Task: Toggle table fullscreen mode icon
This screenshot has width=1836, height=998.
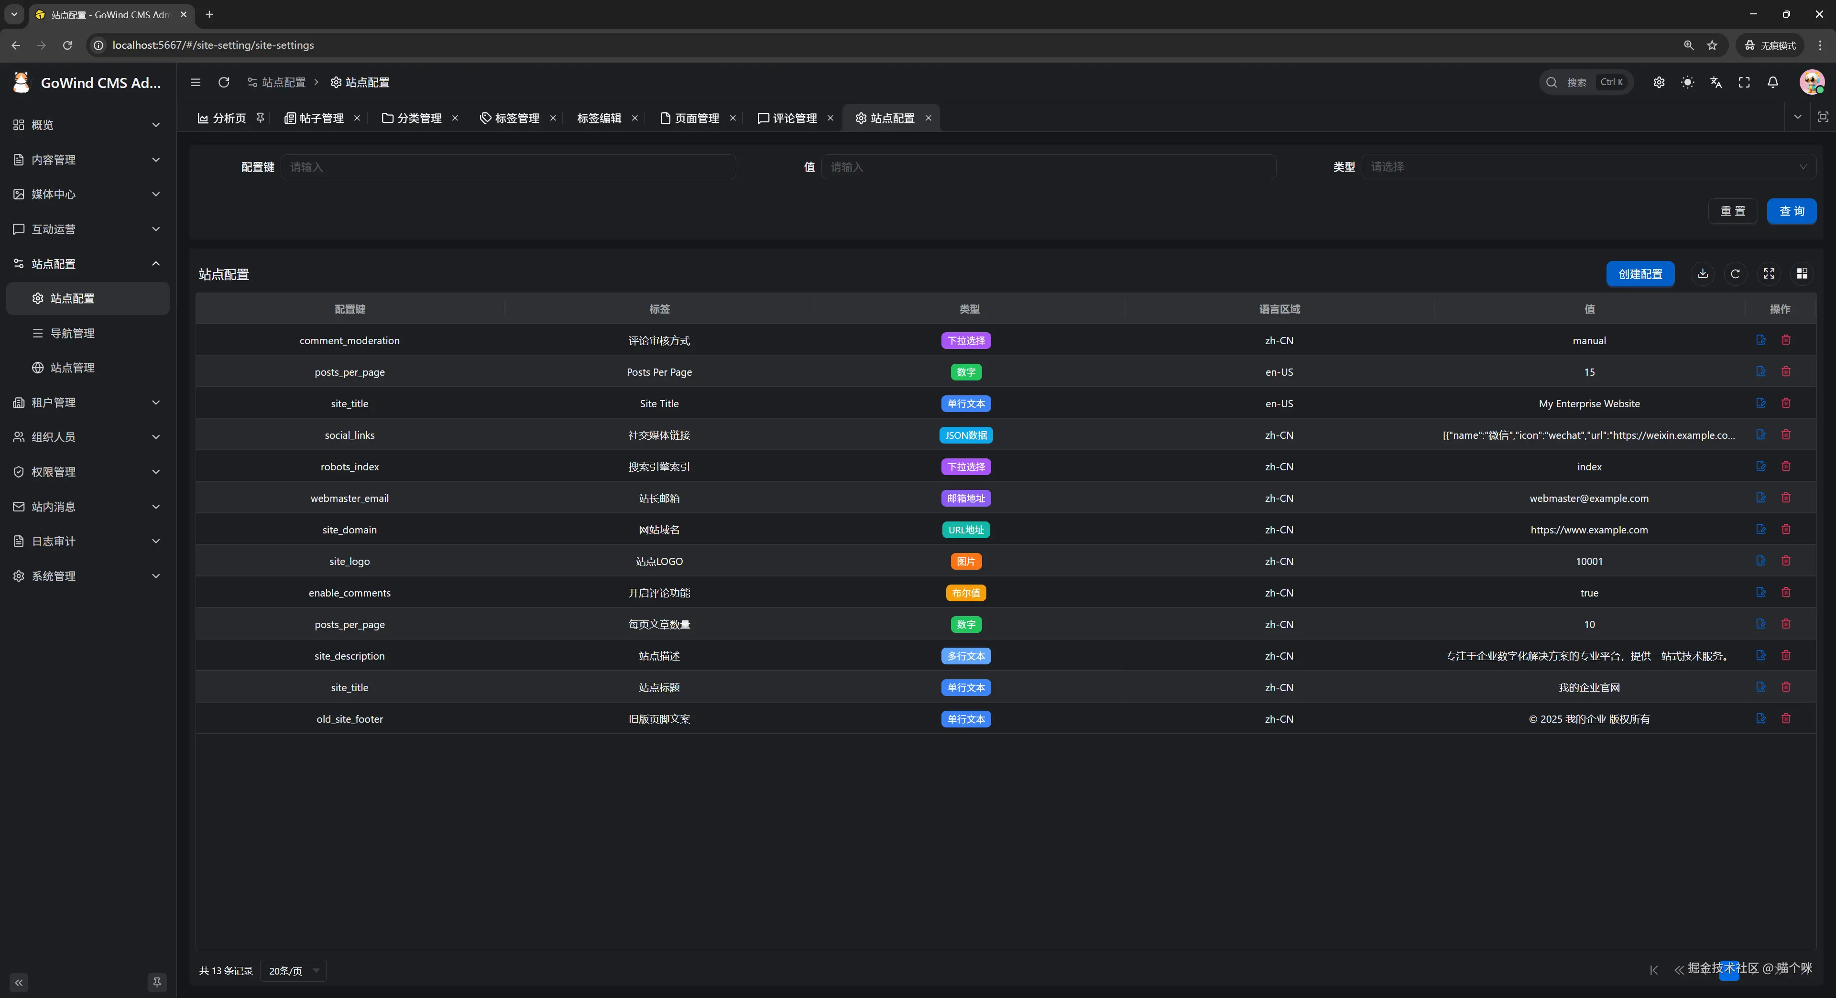Action: (1768, 273)
